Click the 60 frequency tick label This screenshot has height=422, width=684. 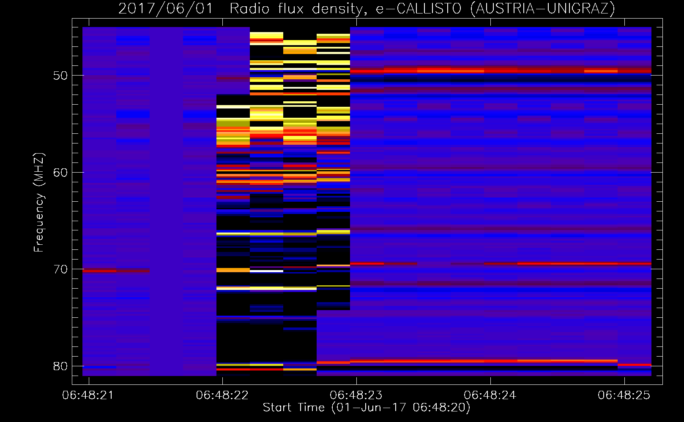click(60, 173)
